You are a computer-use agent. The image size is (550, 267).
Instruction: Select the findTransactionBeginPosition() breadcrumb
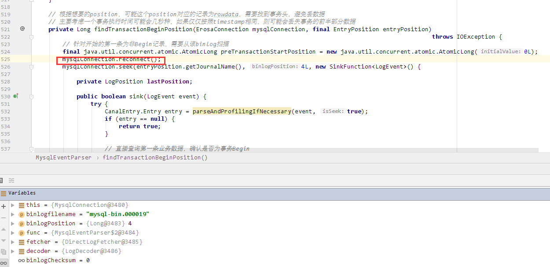click(x=155, y=158)
